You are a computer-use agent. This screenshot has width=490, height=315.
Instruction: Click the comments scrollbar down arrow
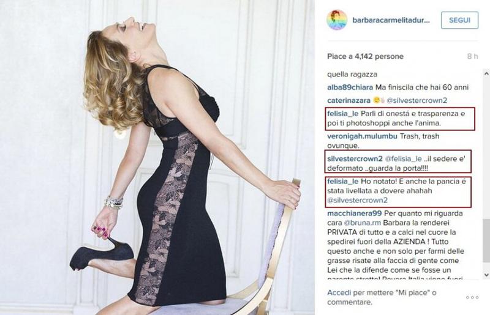tap(486, 275)
